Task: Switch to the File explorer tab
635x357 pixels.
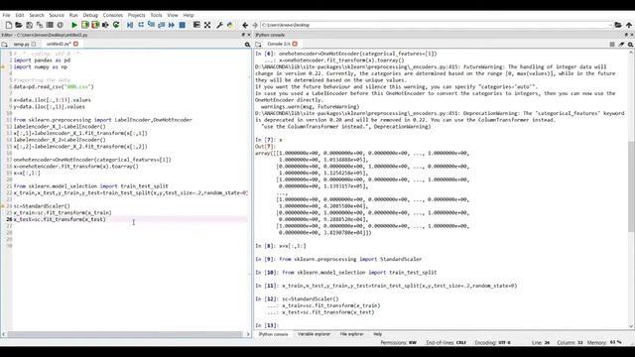Action: (x=351, y=334)
